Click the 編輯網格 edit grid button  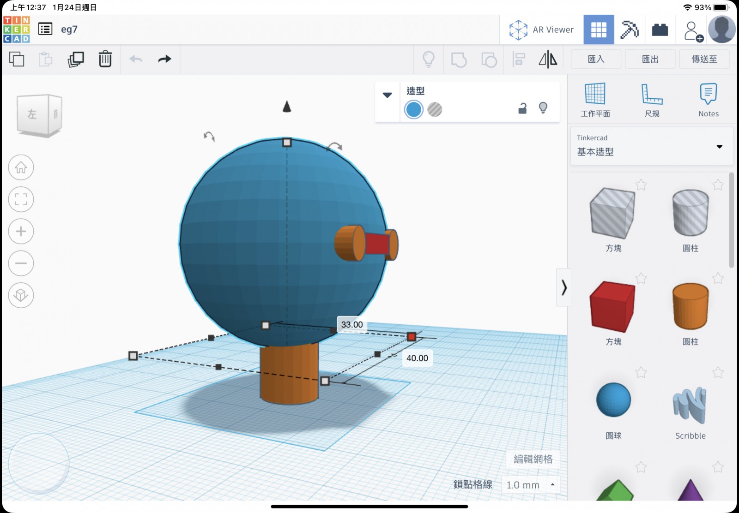pyautogui.click(x=533, y=459)
